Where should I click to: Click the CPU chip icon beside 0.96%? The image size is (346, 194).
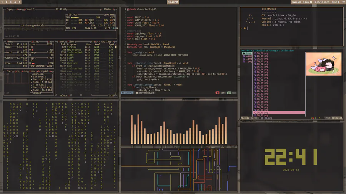tap(311, 2)
